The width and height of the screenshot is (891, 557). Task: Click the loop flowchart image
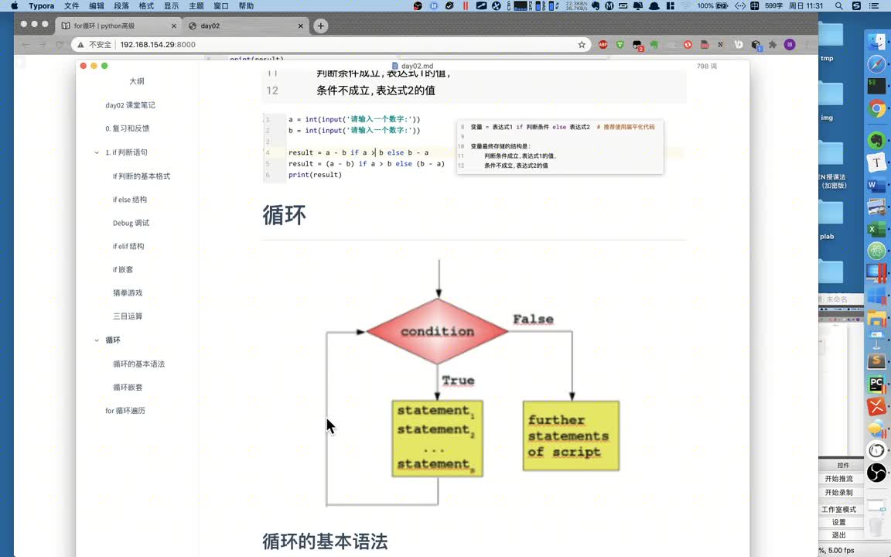(x=473, y=383)
